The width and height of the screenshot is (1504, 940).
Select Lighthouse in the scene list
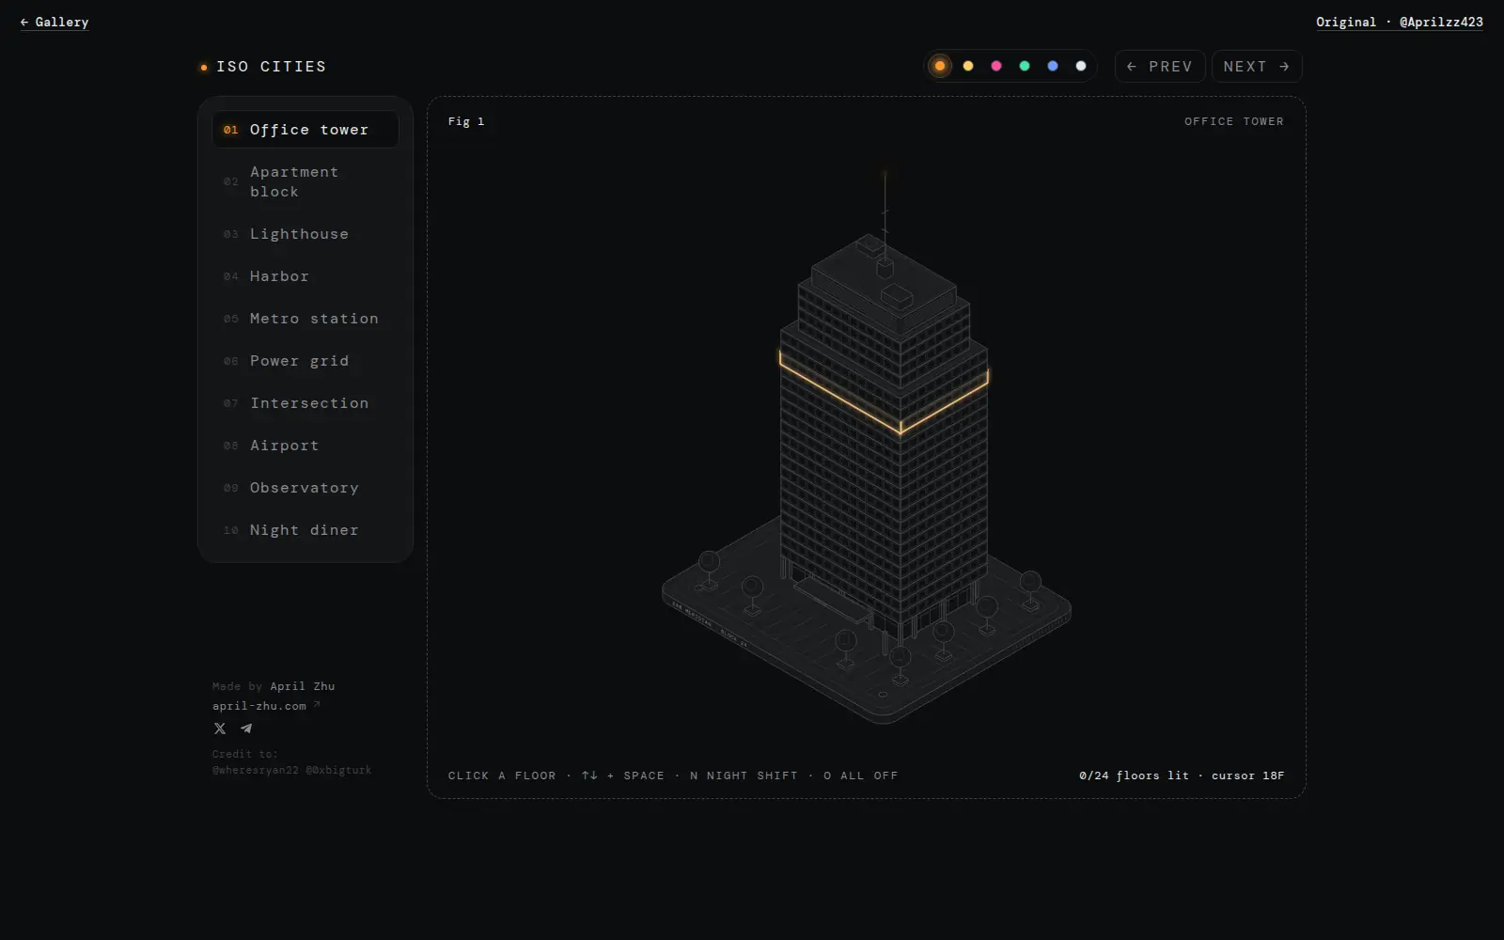coord(305,234)
